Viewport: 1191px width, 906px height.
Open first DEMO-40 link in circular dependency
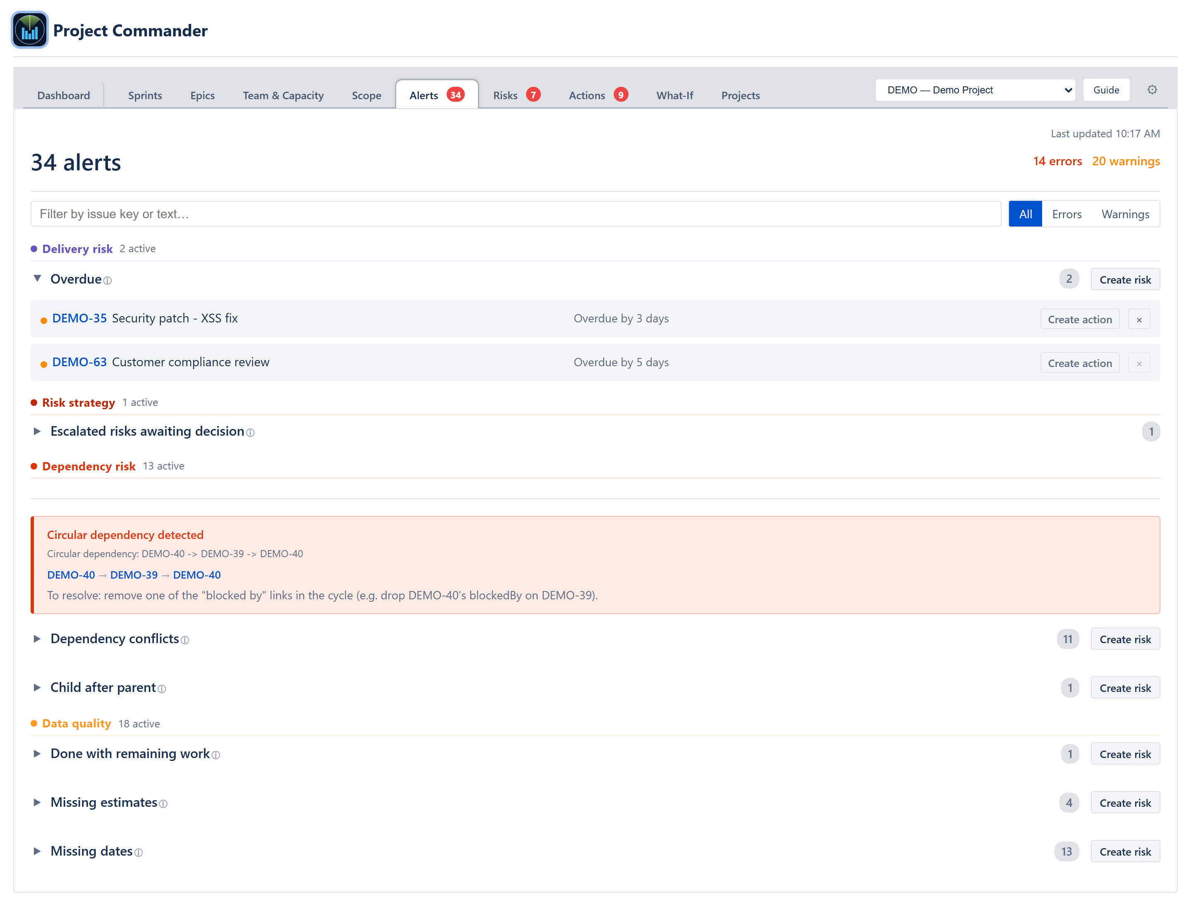(x=71, y=575)
